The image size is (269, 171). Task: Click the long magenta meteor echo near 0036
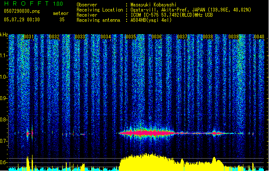coord(148,133)
